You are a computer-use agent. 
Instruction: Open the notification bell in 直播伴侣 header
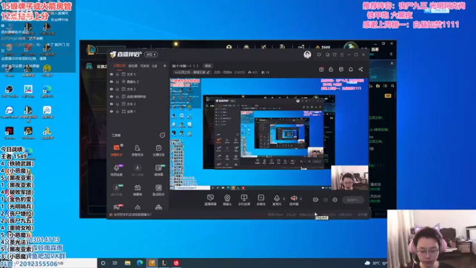(350, 70)
